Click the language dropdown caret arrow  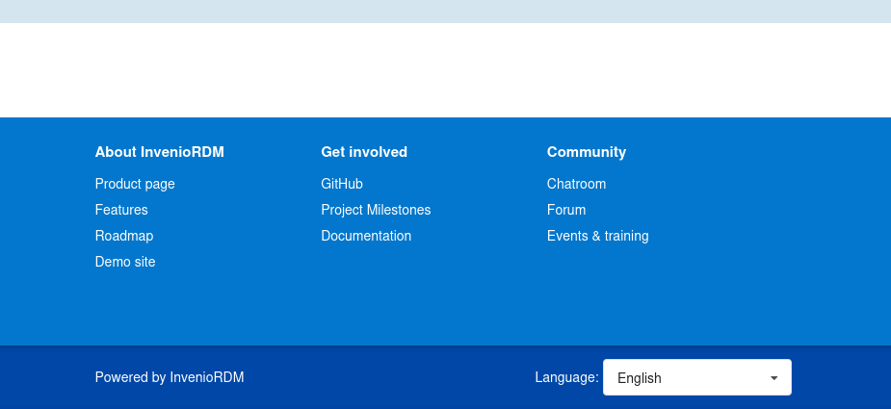pyautogui.click(x=773, y=378)
